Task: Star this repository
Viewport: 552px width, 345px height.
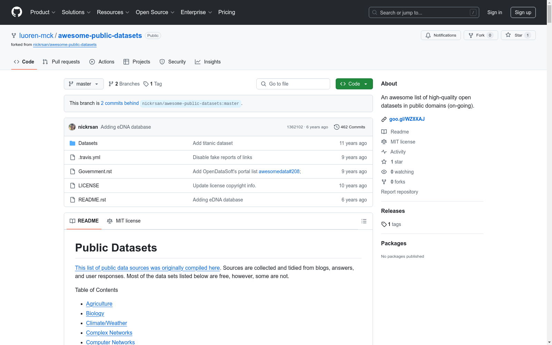Action: point(518,35)
